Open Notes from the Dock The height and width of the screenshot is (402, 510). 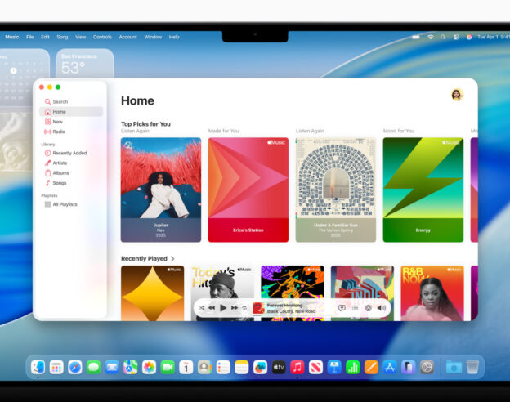point(242,367)
